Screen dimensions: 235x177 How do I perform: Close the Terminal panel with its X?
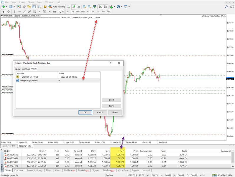click(2, 150)
